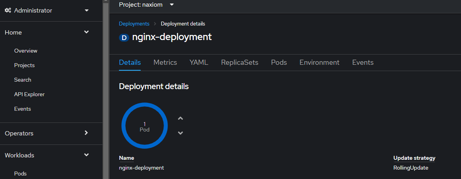Open API Explorer in sidebar

(30, 94)
